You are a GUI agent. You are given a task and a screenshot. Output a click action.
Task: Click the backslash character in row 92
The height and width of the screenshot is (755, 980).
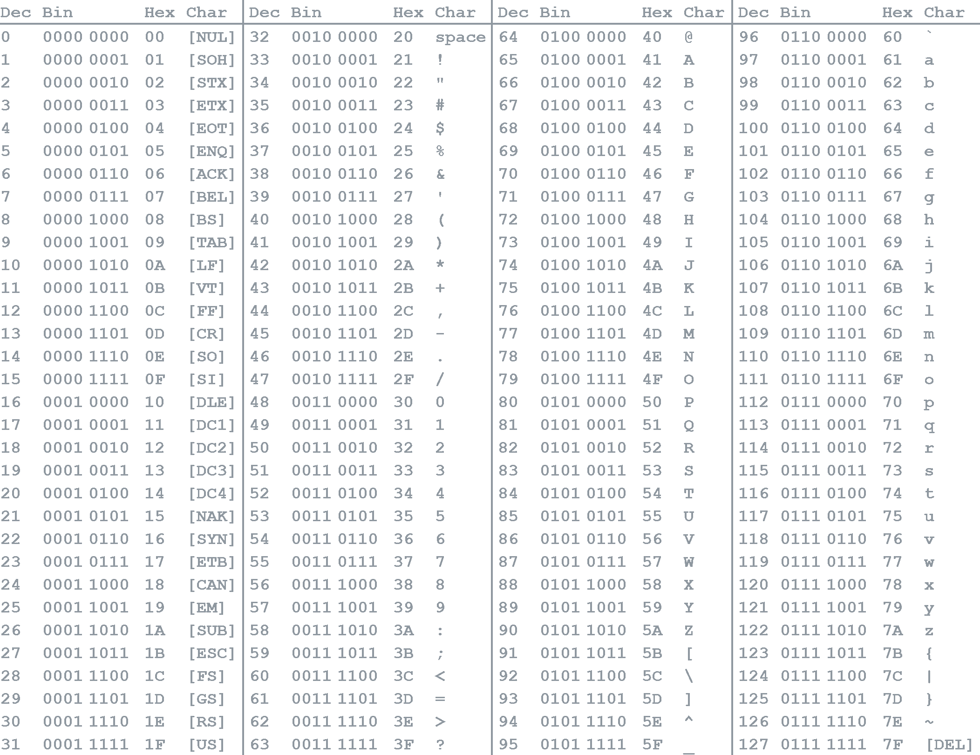pos(688,676)
